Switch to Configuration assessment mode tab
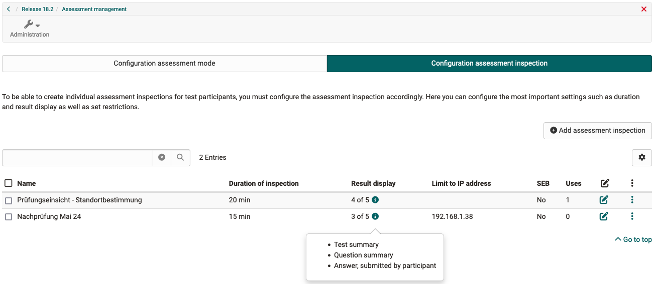This screenshot has width=656, height=284. [x=164, y=64]
